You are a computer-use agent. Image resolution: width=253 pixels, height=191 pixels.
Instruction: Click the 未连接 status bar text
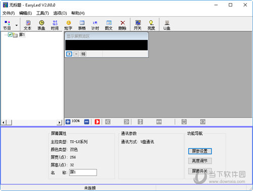(x=90, y=188)
